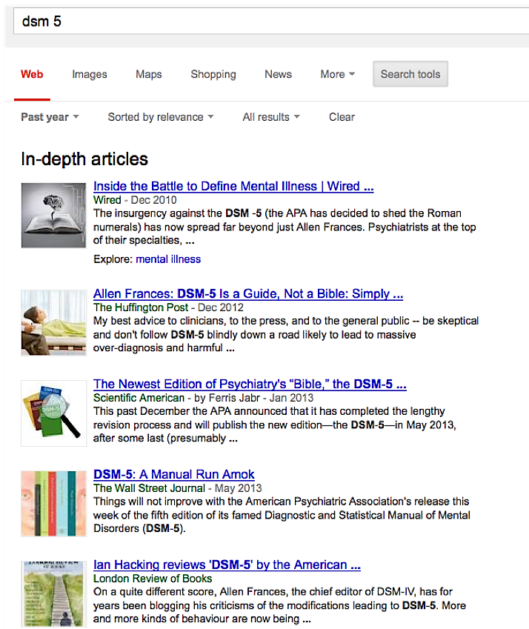Open 'Inside the Battle to Define Mental Illness' article

pos(233,186)
